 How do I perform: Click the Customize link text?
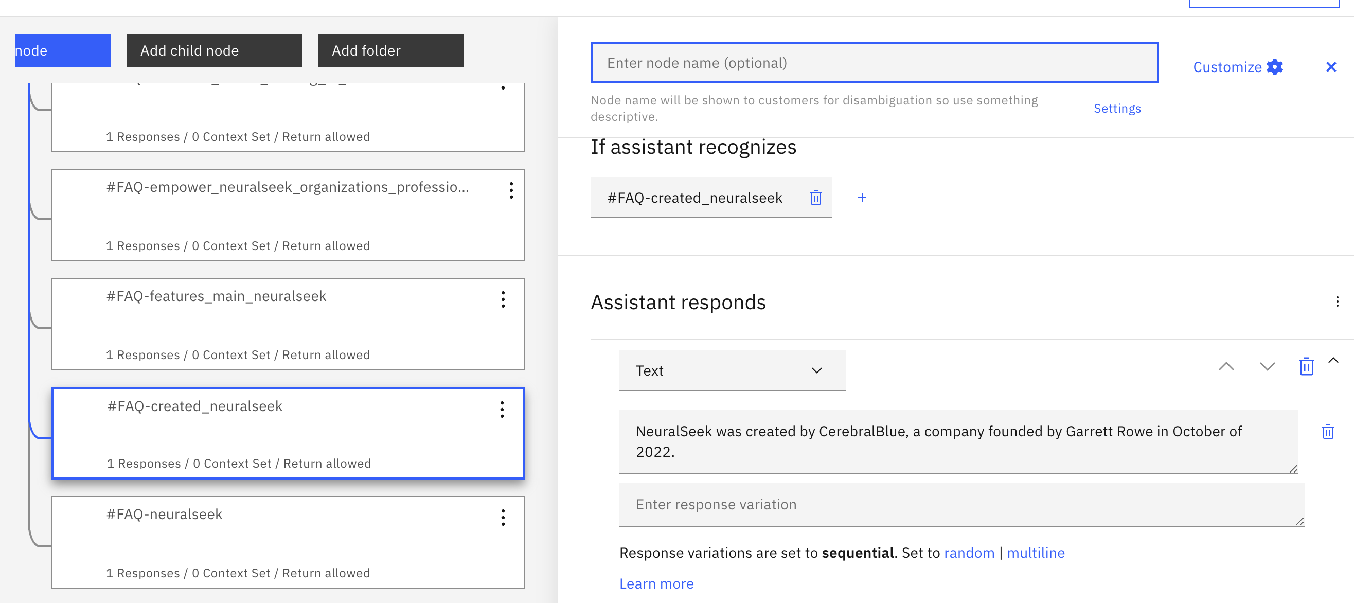point(1227,67)
